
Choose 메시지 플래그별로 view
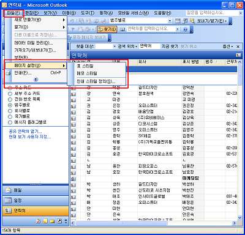(x=10, y=122)
